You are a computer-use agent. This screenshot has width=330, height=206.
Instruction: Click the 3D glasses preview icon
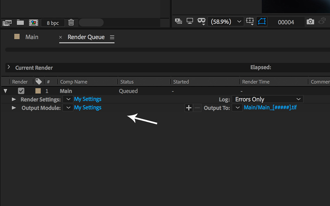click(201, 21)
